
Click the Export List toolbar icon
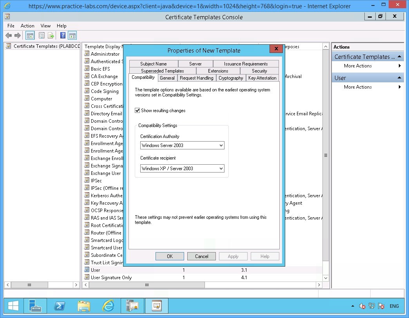51,35
